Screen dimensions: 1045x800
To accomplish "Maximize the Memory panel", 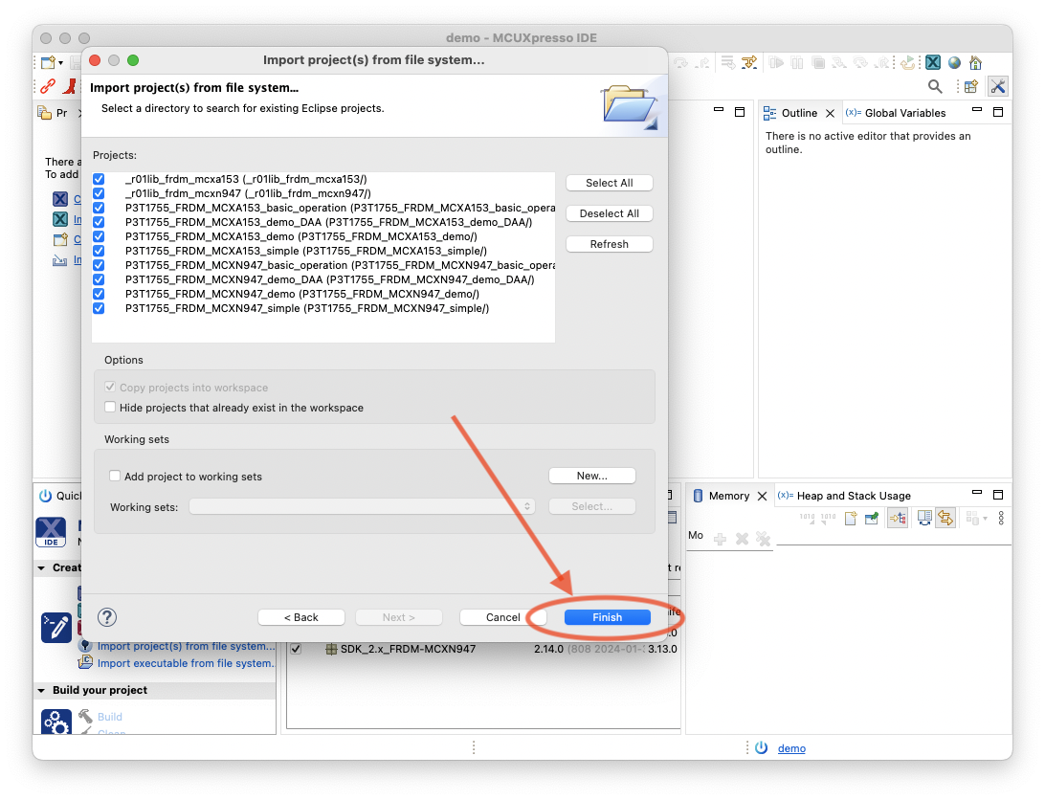I will 998,495.
